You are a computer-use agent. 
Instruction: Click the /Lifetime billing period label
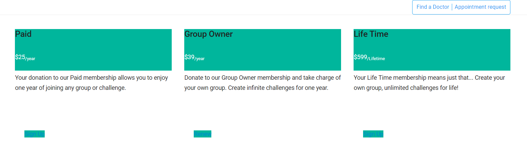click(x=376, y=59)
